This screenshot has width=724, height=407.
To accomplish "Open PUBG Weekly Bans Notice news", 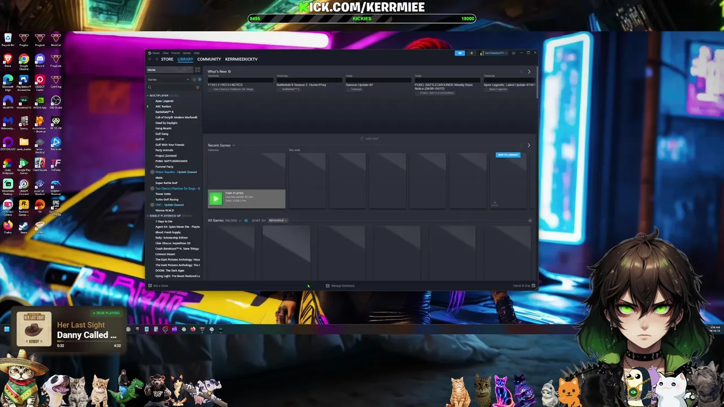I will pyautogui.click(x=443, y=86).
